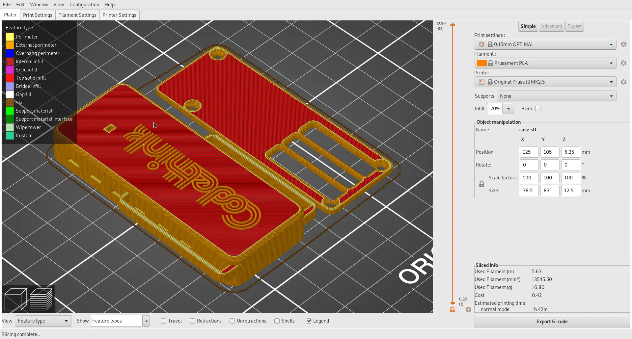Viewport: 632px width, 339px height.
Task: Switch to 3D editor view cube icon
Action: tap(15, 299)
